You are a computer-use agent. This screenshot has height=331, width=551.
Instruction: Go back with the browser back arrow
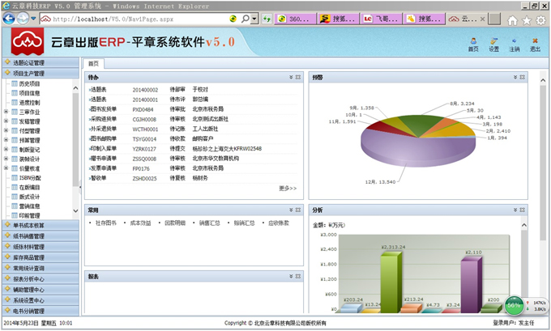pyautogui.click(x=9, y=19)
